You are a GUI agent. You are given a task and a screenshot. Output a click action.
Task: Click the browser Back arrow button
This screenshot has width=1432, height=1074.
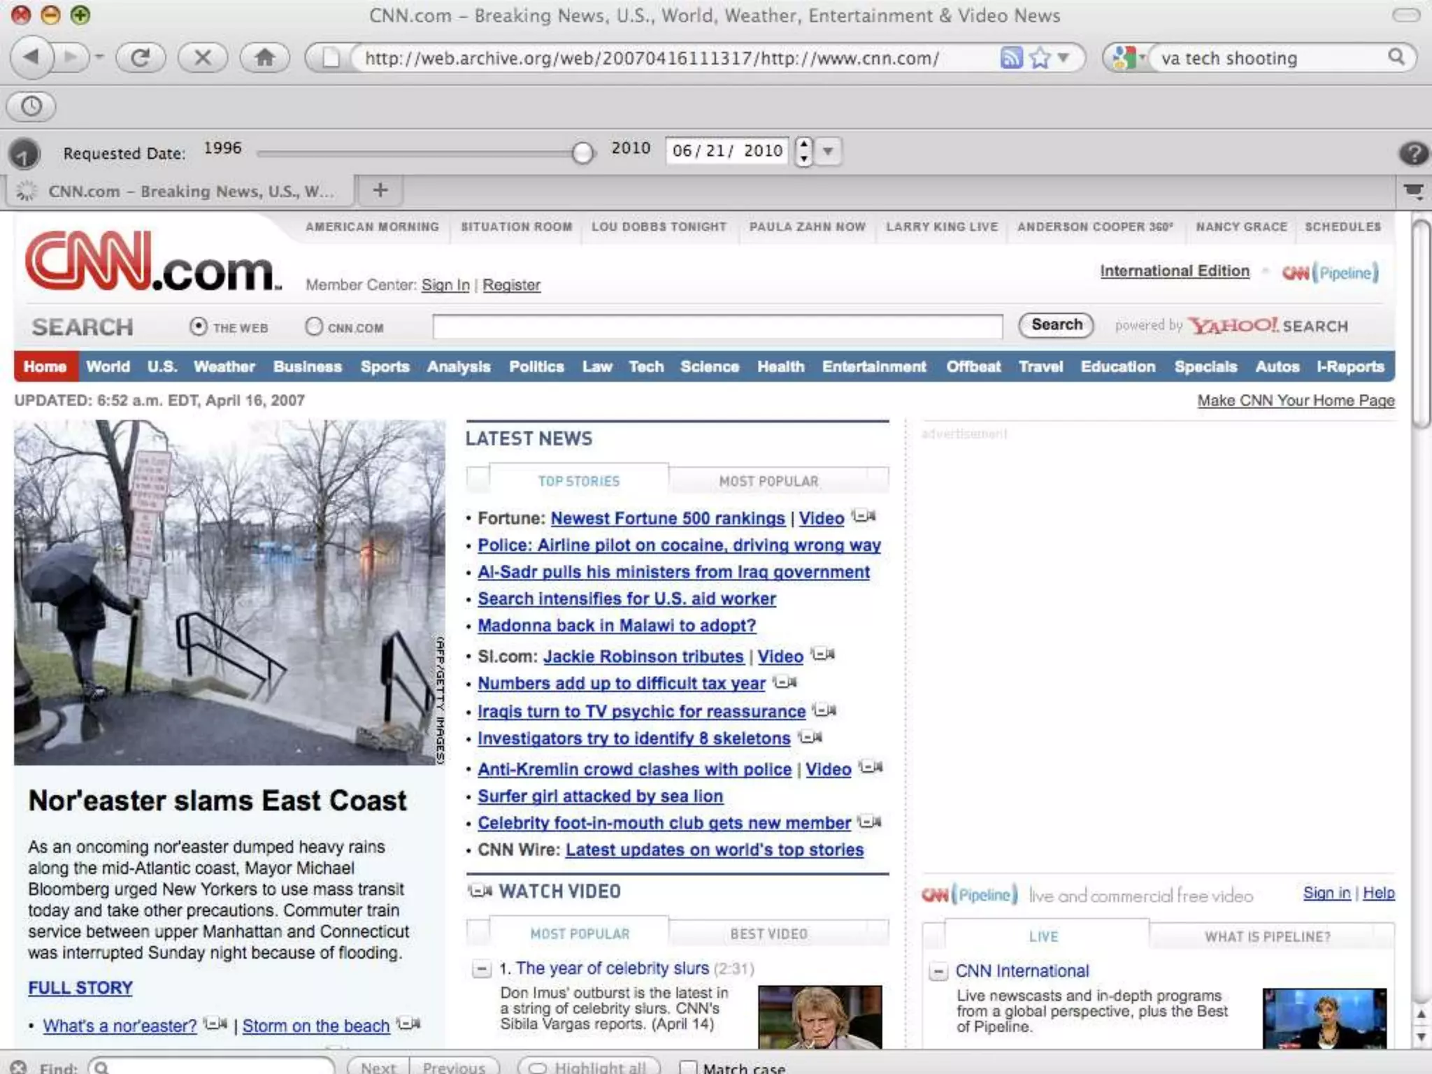(x=31, y=57)
